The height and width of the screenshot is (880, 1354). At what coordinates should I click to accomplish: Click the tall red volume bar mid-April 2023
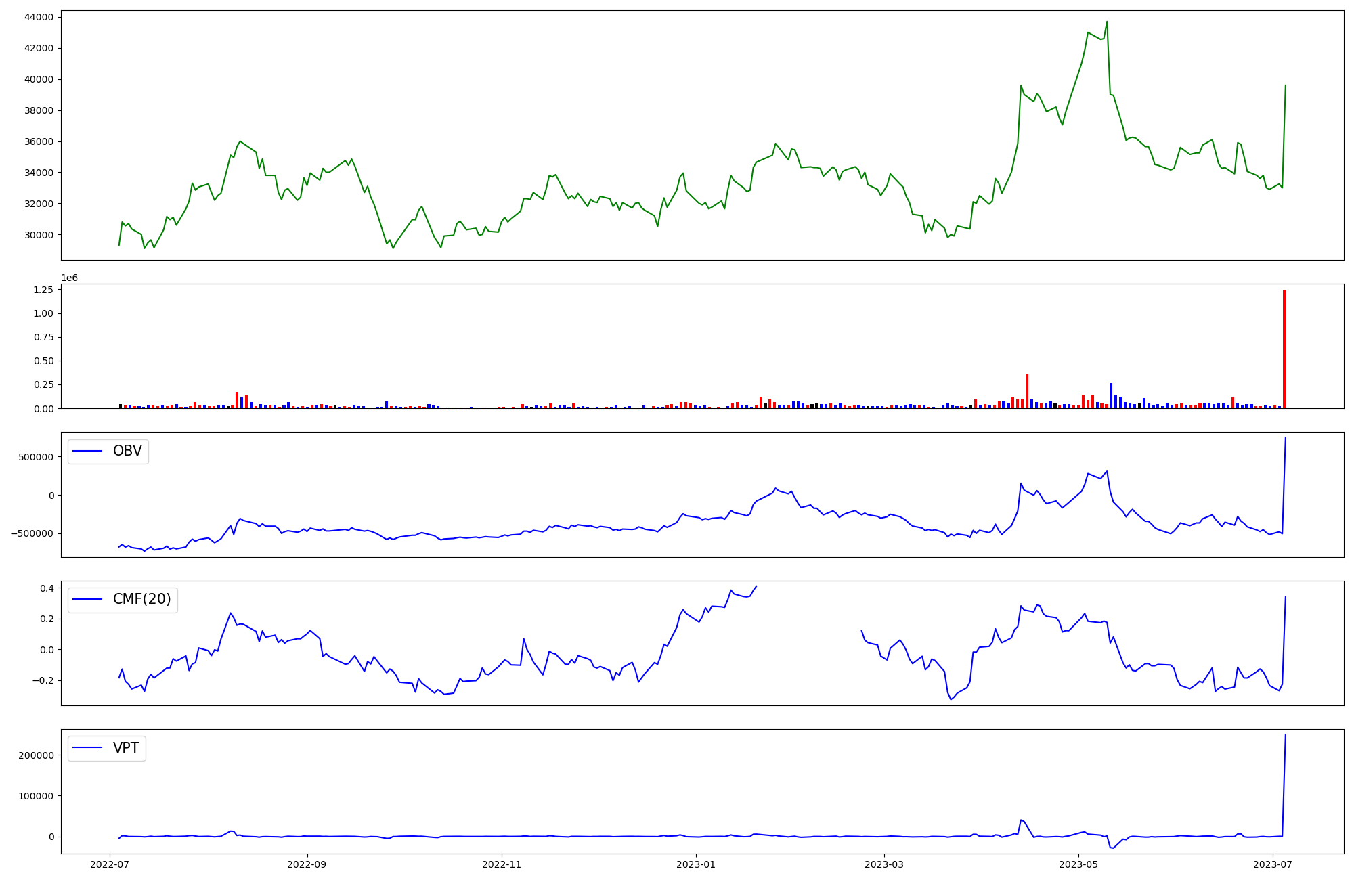click(1027, 391)
